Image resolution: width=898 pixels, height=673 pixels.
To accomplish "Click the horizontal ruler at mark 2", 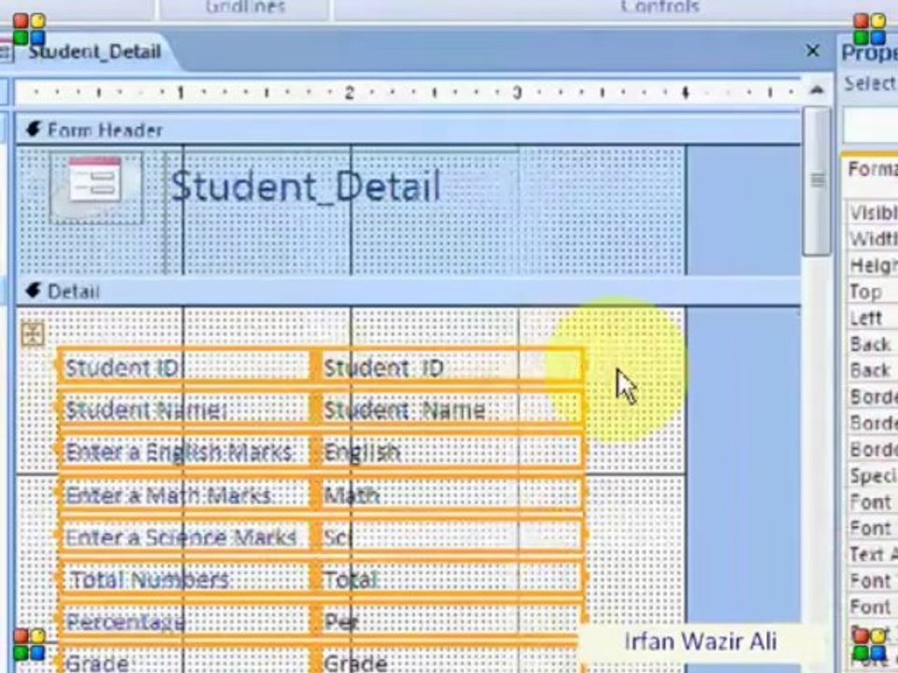I will pos(349,92).
